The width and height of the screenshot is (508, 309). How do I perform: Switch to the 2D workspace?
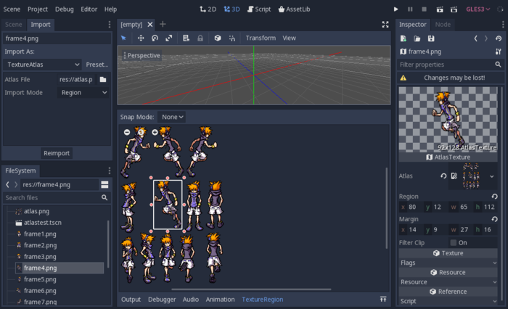click(x=208, y=9)
